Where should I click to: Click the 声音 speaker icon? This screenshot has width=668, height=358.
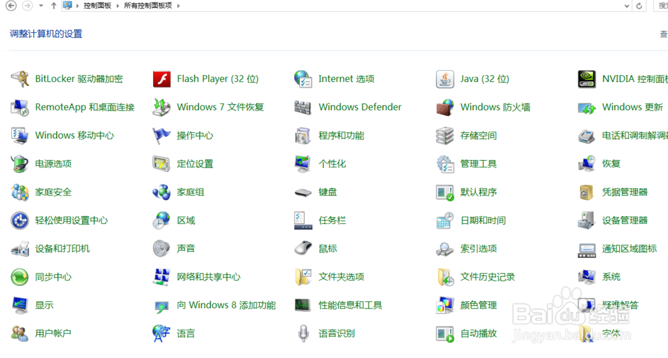point(162,249)
